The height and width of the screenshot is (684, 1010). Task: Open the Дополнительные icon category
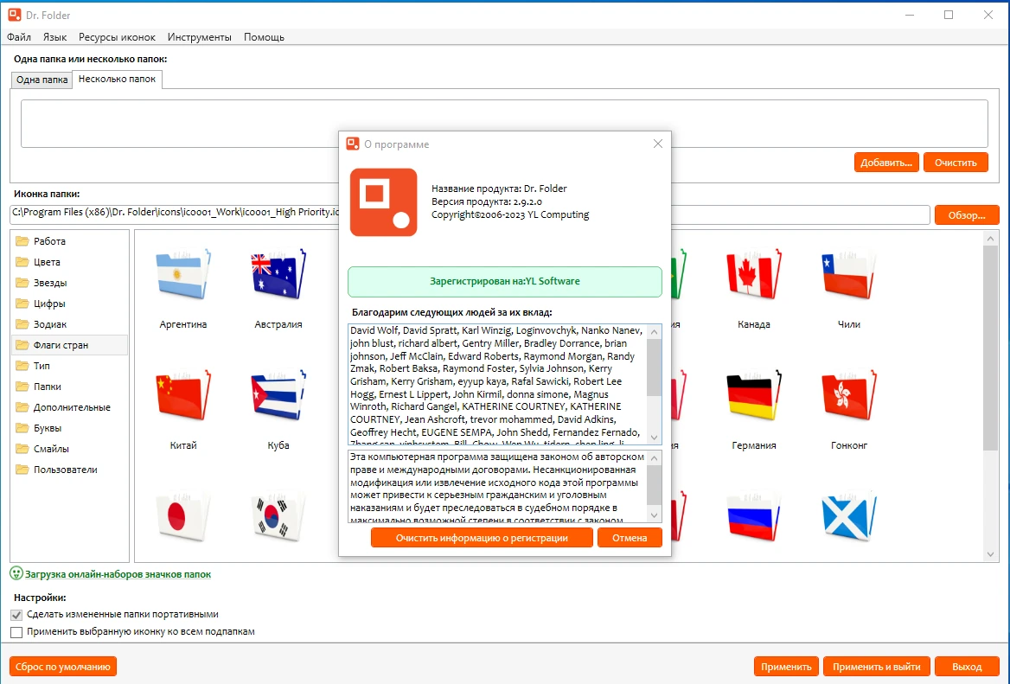click(x=69, y=407)
